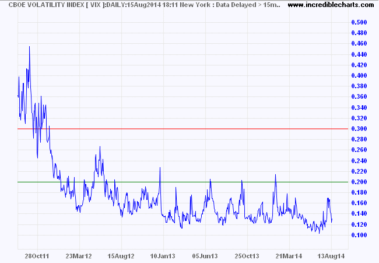Click the 0.280 y-axis label
This screenshot has height=263, width=379.
[359, 139]
